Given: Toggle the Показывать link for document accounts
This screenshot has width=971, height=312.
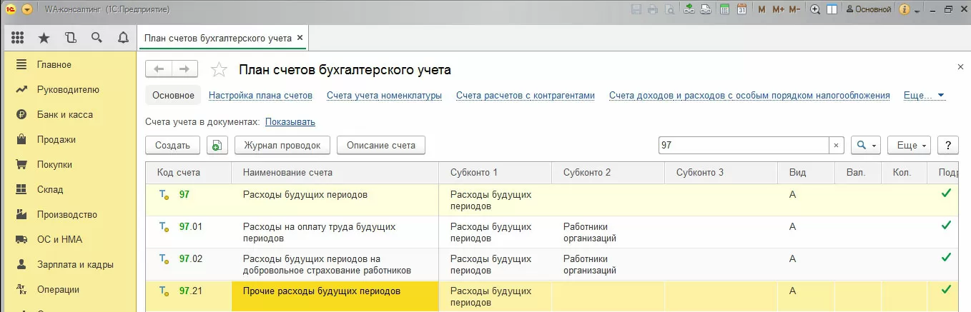Looking at the screenshot, I should point(290,122).
